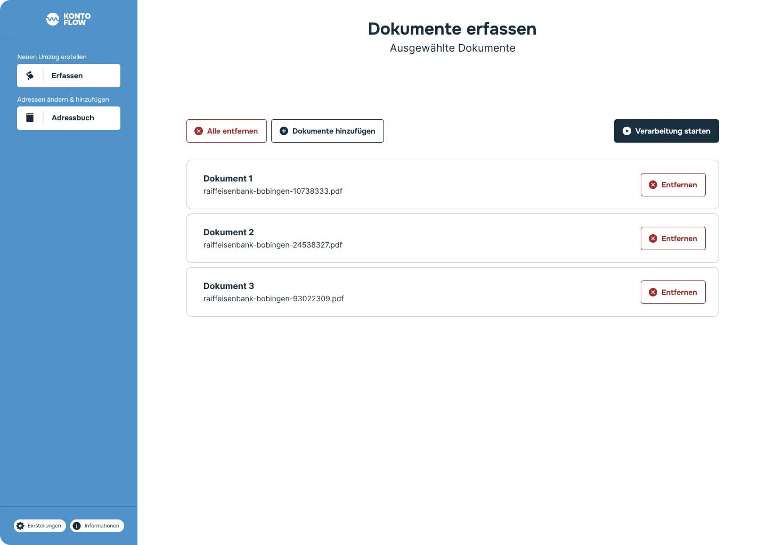Viewport: 767px width, 545px height.
Task: Click the Neuen Umzug erstellen sidebar label
Action: [52, 57]
